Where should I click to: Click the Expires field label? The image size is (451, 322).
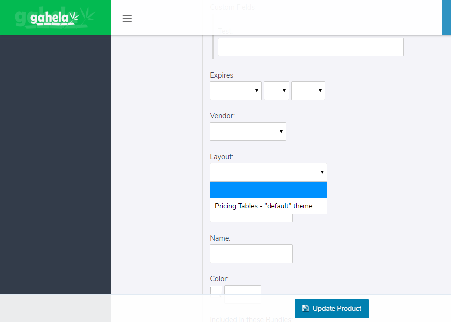[x=221, y=75]
